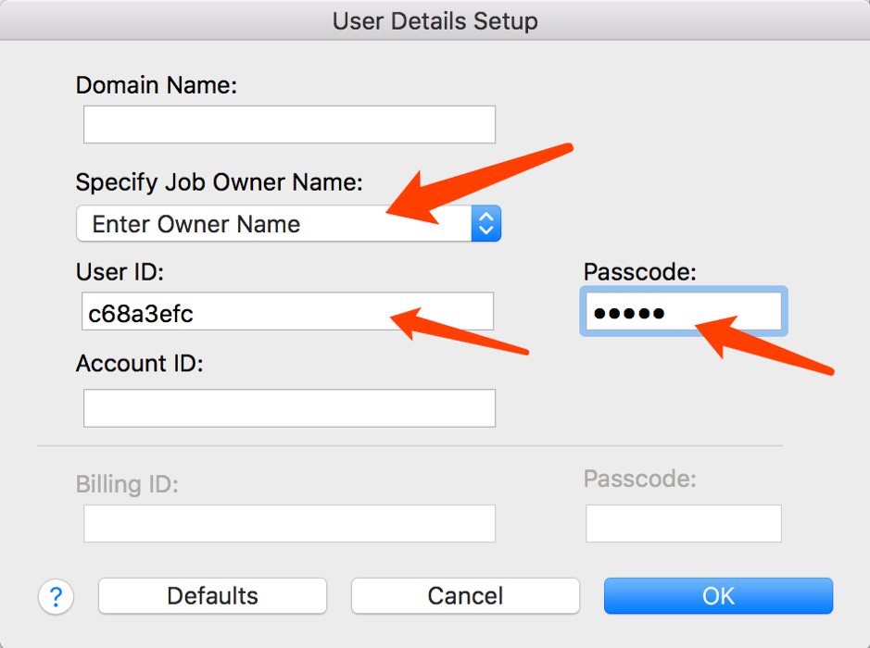The width and height of the screenshot is (870, 648).
Task: Cancel the User Details Setup dialog
Action: (x=465, y=596)
